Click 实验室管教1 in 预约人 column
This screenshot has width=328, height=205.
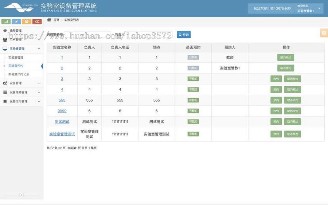coord(230,68)
